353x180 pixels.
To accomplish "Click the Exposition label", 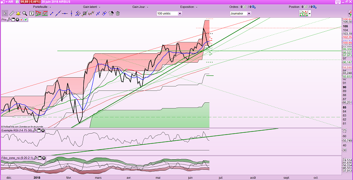I will click(189, 7).
